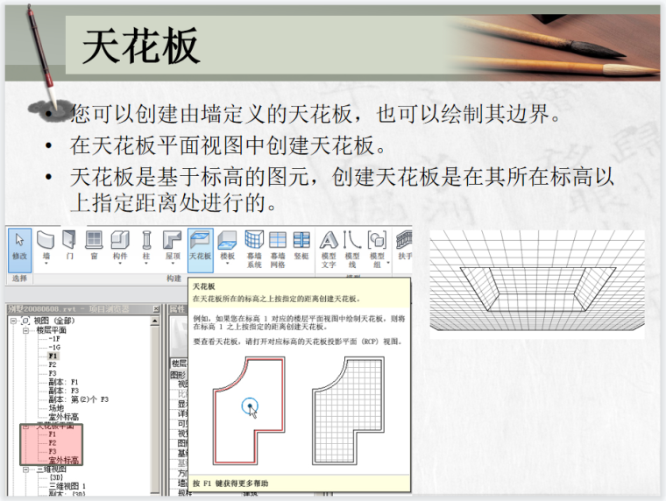Viewport: 666px width, 501px height.
Task: Collapse the 楼层平面 tree node
Action: click(x=26, y=330)
